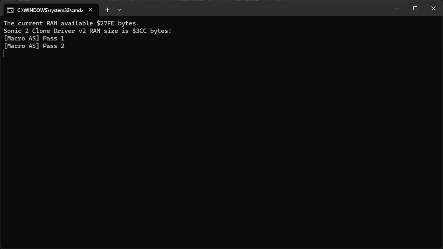The height and width of the screenshot is (249, 443).
Task: Click the "Sonic 2 Clone Driver" output line
Action: tap(87, 31)
